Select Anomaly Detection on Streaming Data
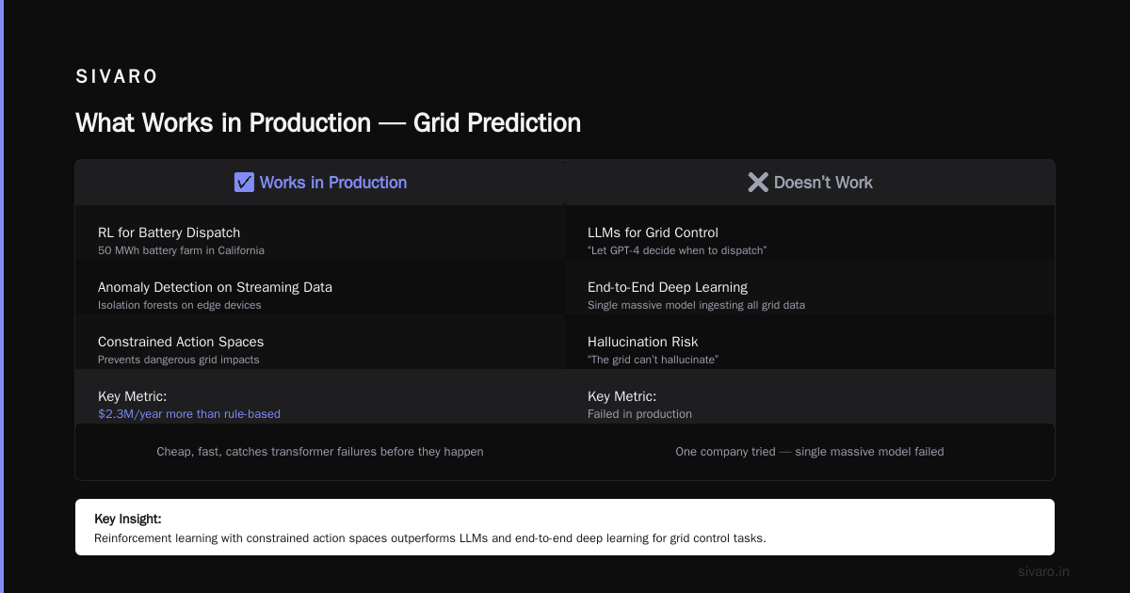The height and width of the screenshot is (593, 1130). (215, 287)
